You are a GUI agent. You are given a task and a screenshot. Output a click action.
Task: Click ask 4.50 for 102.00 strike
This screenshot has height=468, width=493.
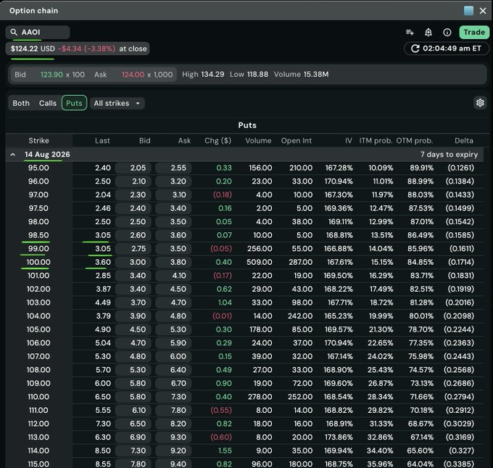click(173, 289)
